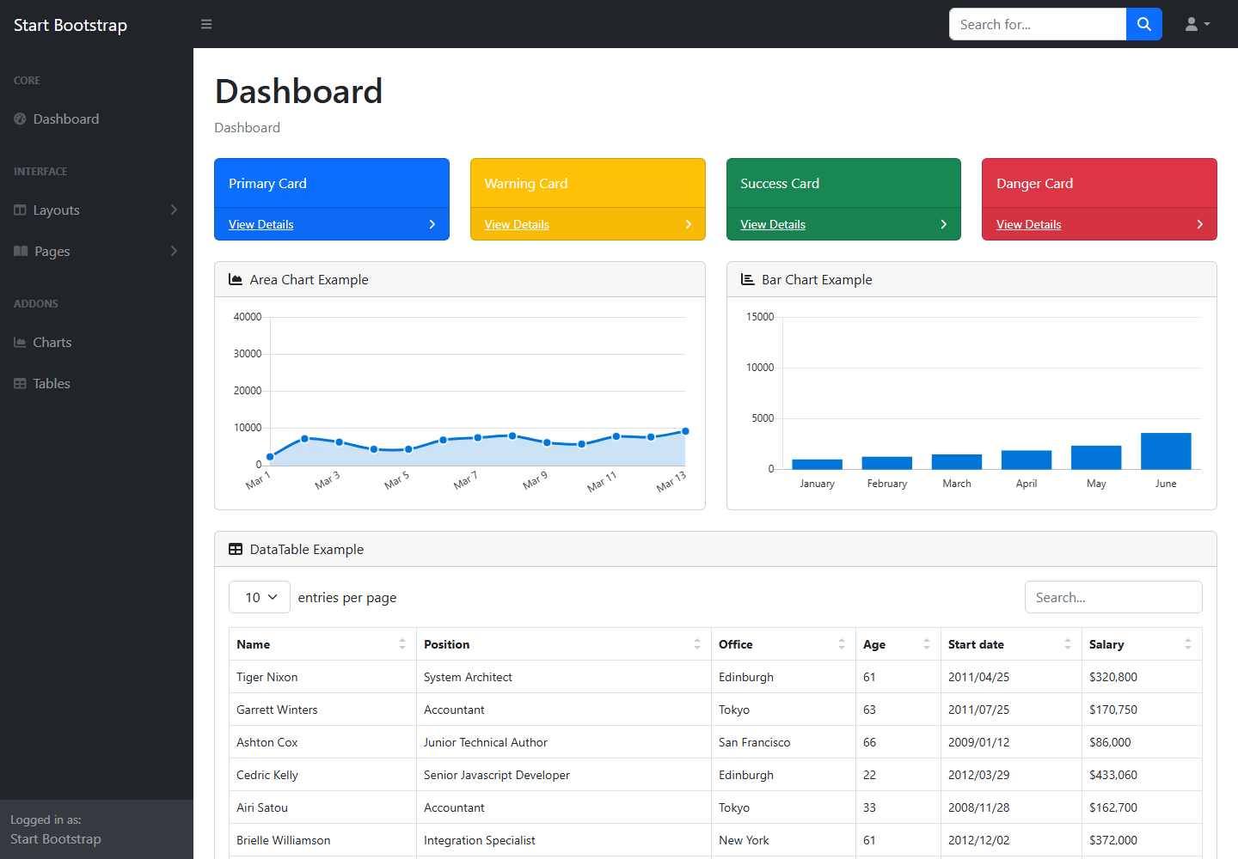Click View Details on Warning Card
Image resolution: width=1238 pixels, height=859 pixels.
517,224
